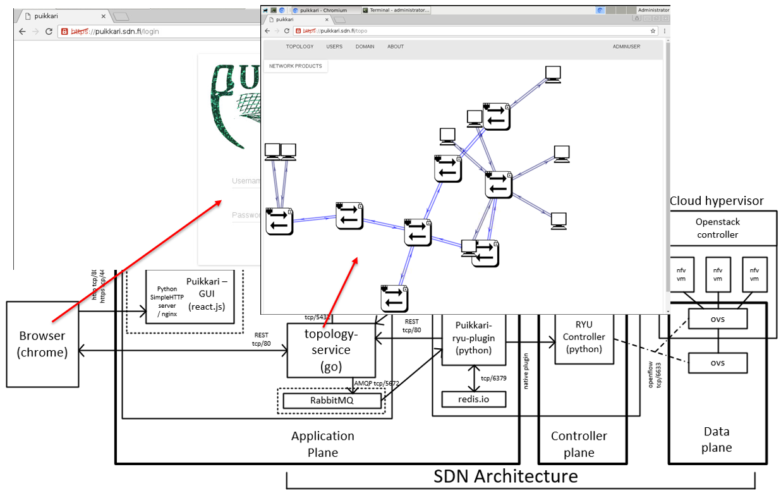781x498 pixels.
Task: Open the DOMAIN menu item
Action: tap(365, 46)
